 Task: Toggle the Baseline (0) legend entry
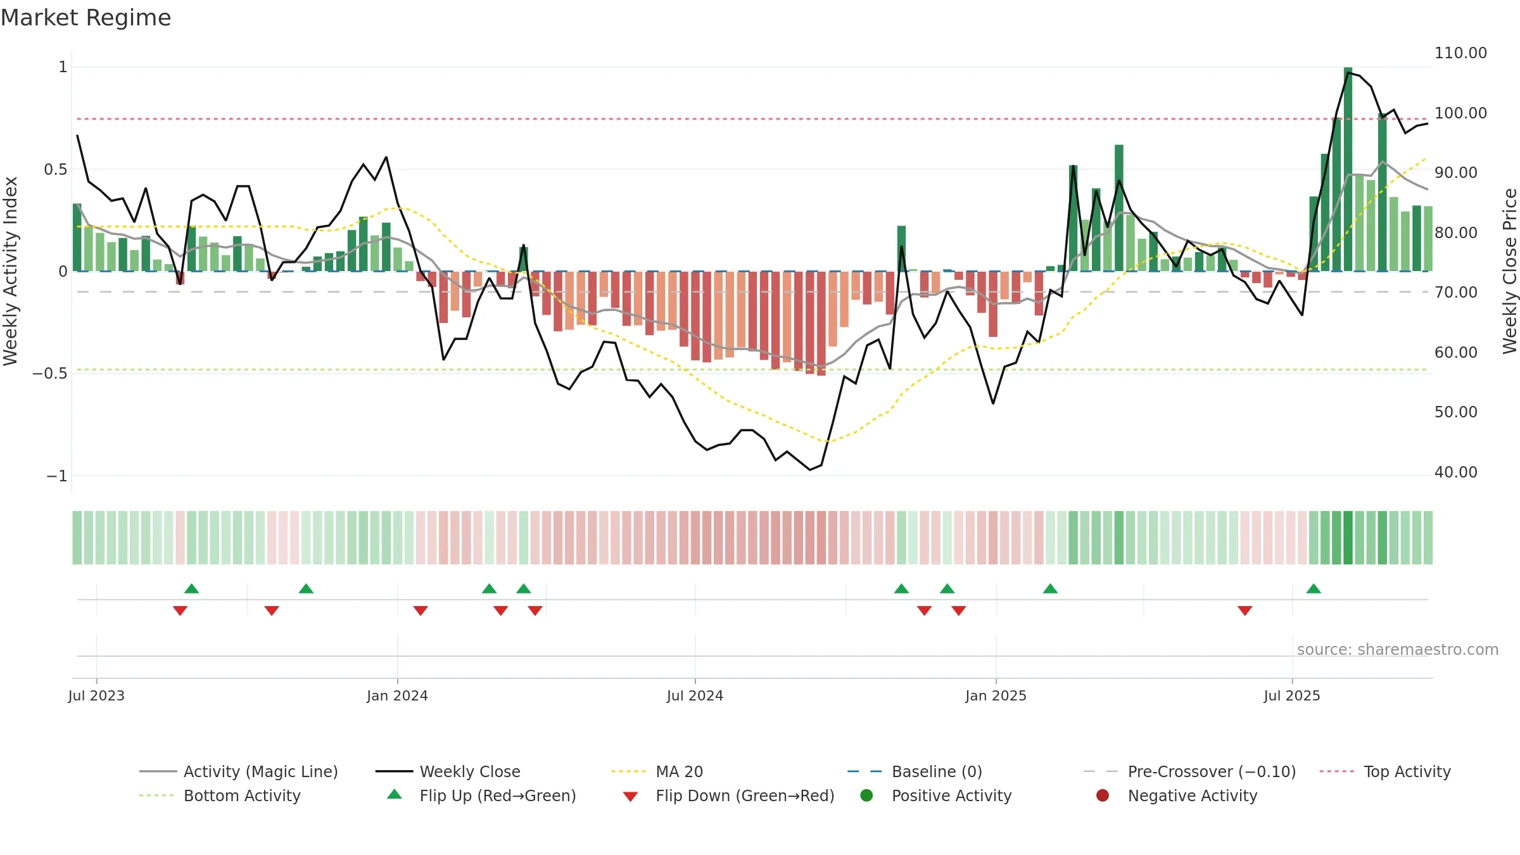pyautogui.click(x=915, y=771)
